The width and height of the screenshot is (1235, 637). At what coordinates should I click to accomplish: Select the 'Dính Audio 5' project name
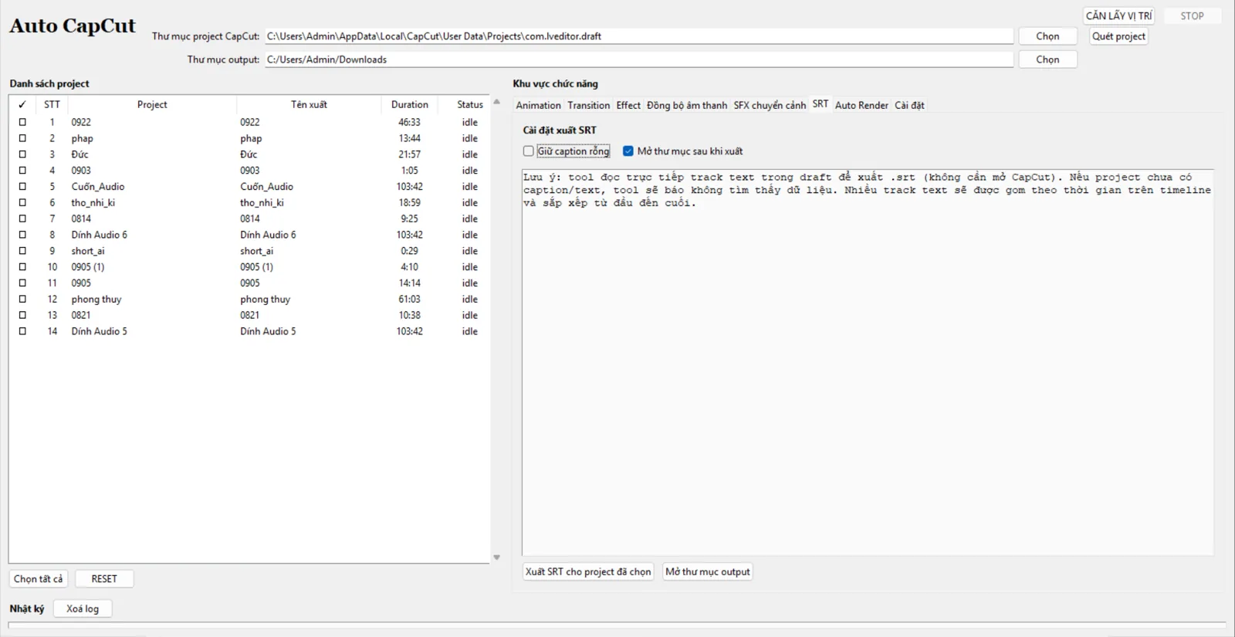pyautogui.click(x=100, y=331)
